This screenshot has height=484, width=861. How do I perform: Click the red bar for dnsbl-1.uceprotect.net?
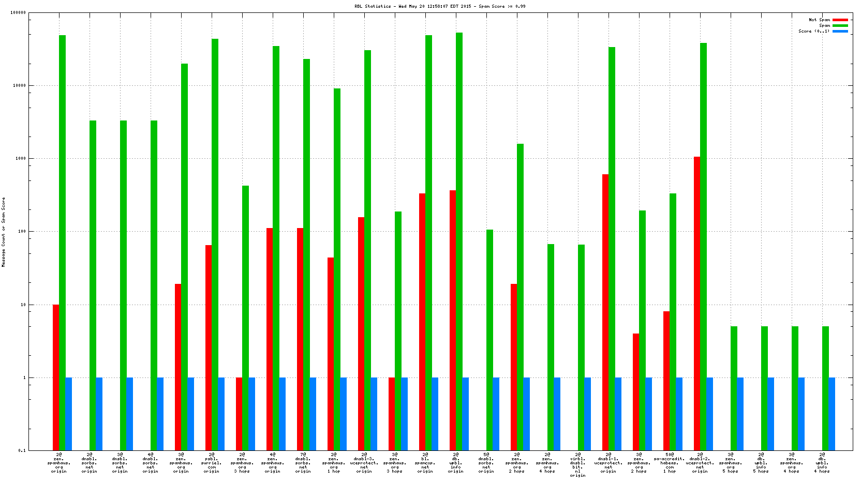pyautogui.click(x=605, y=312)
